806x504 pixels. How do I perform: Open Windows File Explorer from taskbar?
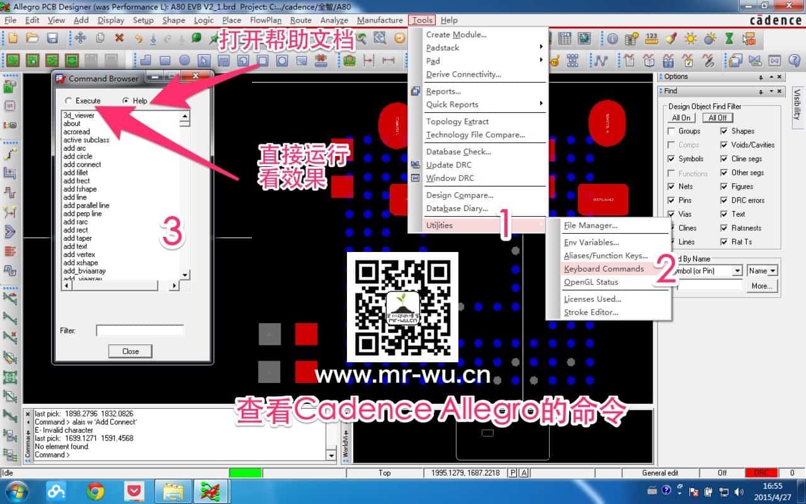click(172, 491)
